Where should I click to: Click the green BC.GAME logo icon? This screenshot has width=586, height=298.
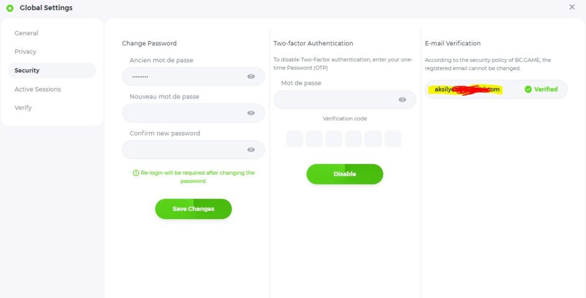pyautogui.click(x=10, y=8)
